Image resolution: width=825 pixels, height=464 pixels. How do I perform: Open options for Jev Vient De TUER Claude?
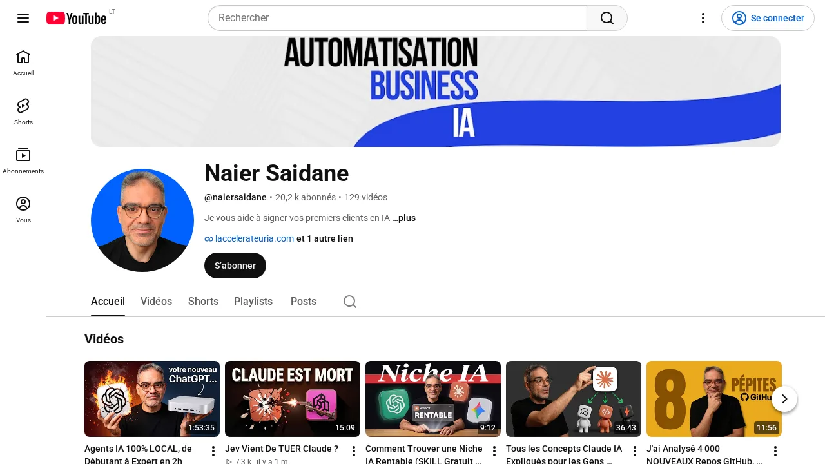point(354,451)
